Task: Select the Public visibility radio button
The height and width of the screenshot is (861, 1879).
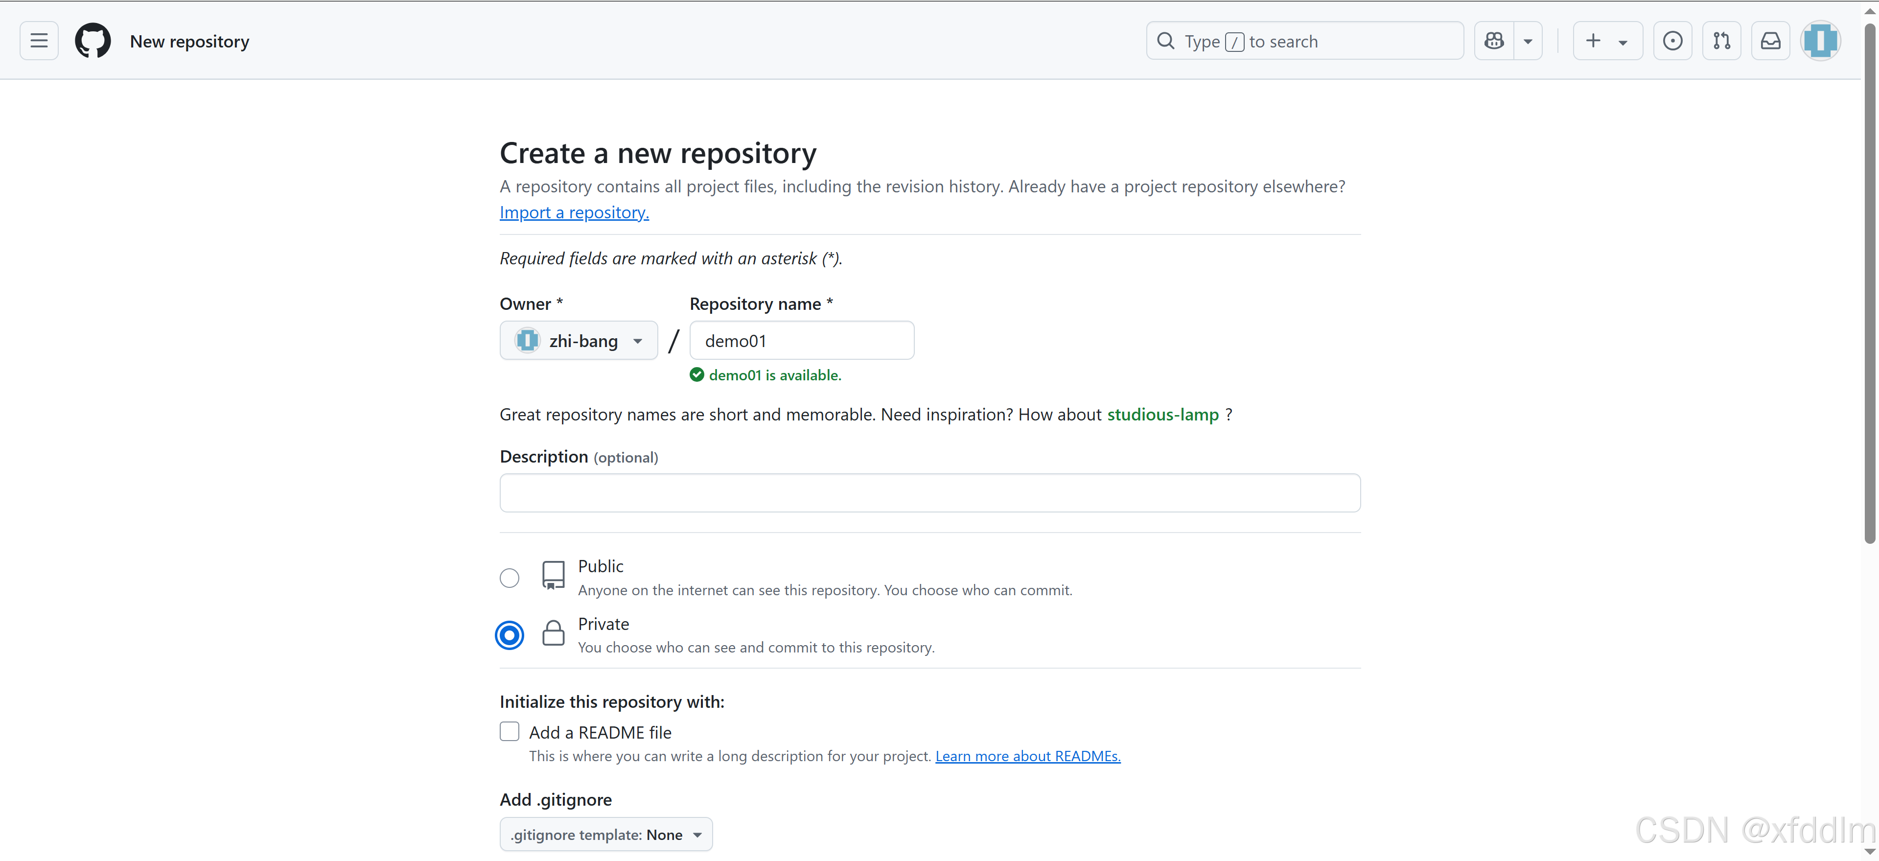Action: pyautogui.click(x=509, y=578)
